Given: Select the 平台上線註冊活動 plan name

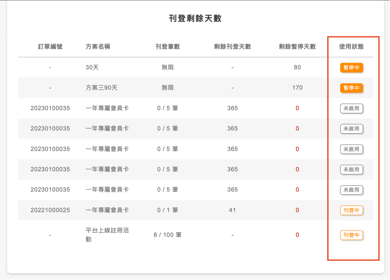Looking at the screenshot, I should click(x=107, y=235).
